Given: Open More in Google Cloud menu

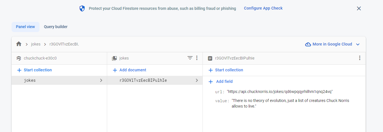Looking at the screenshot, I should 333,44.
